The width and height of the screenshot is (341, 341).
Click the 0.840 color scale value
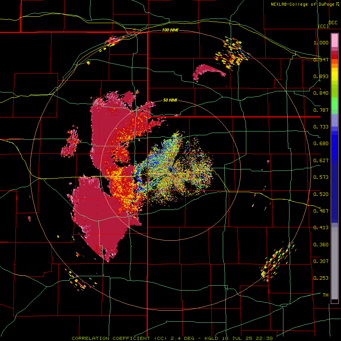coord(321,93)
